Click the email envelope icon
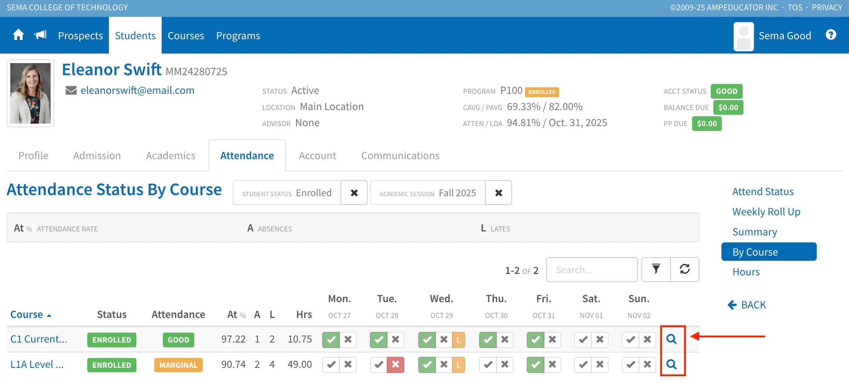 (x=71, y=90)
